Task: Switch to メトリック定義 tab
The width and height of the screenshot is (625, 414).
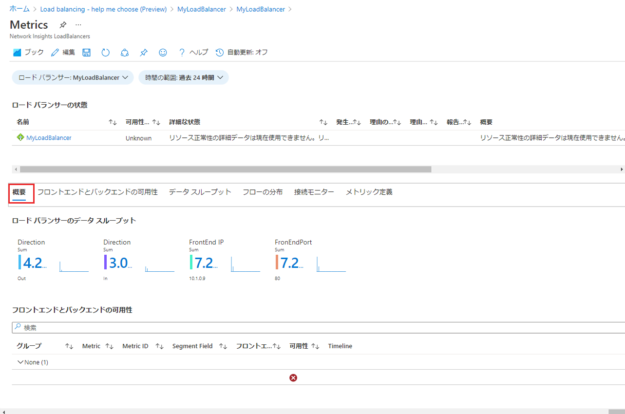Action: [369, 192]
